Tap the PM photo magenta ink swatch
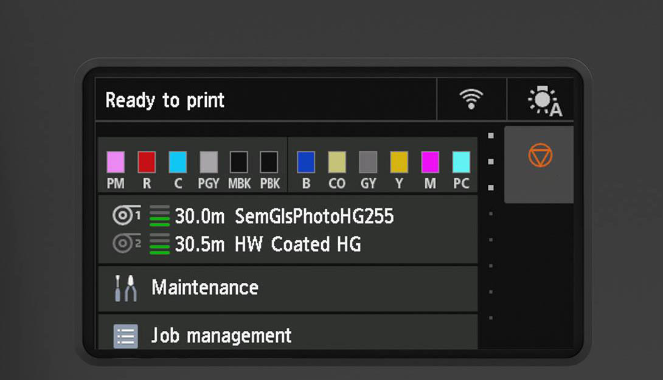 (x=116, y=162)
